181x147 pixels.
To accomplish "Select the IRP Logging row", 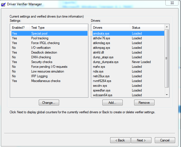I will coord(49,76).
